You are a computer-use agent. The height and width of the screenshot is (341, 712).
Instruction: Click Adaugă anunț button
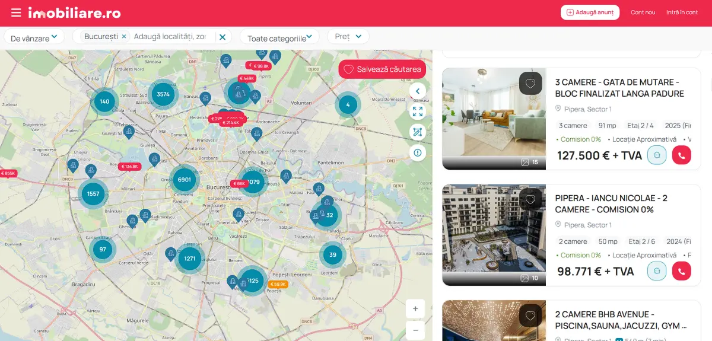[x=590, y=12]
